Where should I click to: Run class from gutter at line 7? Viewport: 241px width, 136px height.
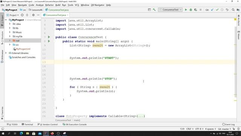point(49,37)
